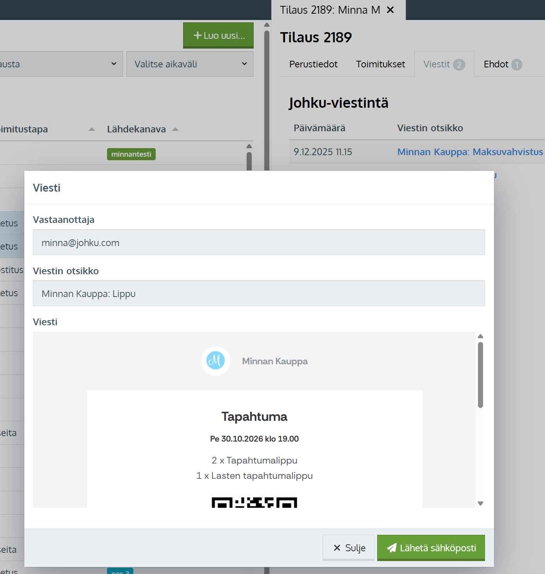Click the minnantesti source channel tag
Viewport: 545px width, 574px height.
point(131,154)
